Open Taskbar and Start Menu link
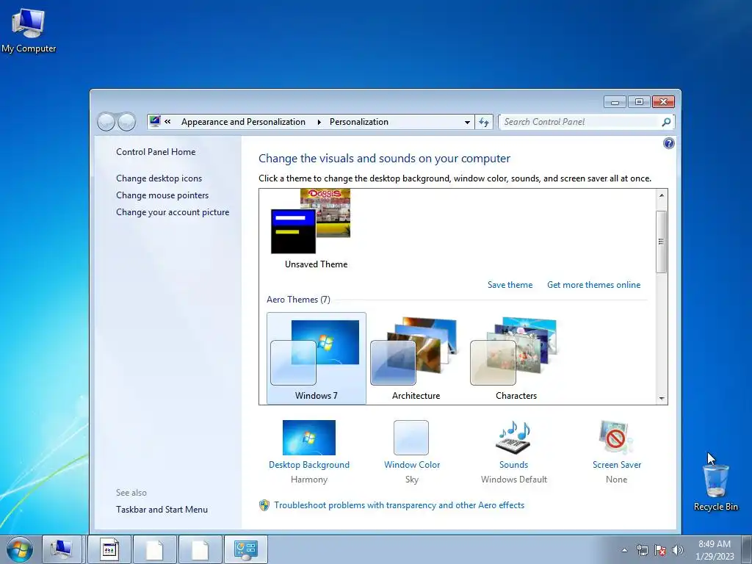Screen dimensions: 752x564 point(162,510)
